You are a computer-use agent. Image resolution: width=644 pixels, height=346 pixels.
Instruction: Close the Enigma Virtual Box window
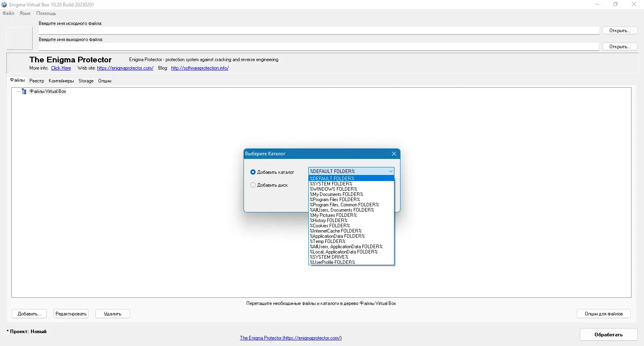[x=634, y=4]
